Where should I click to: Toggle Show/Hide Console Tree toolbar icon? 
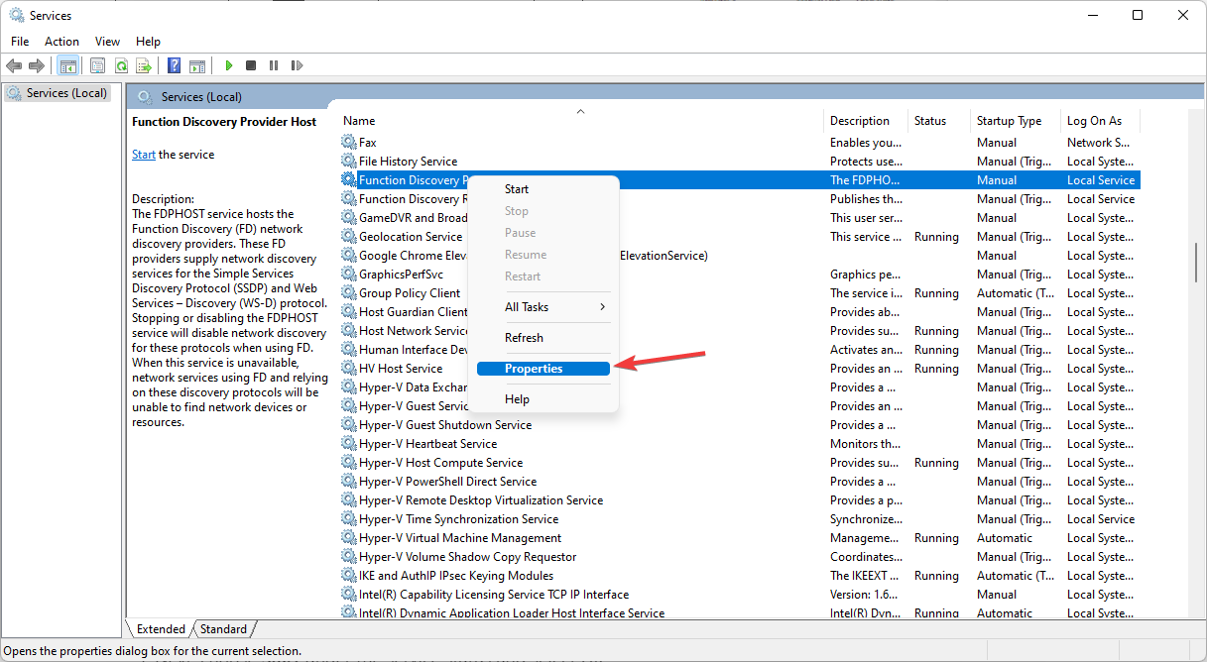point(68,65)
